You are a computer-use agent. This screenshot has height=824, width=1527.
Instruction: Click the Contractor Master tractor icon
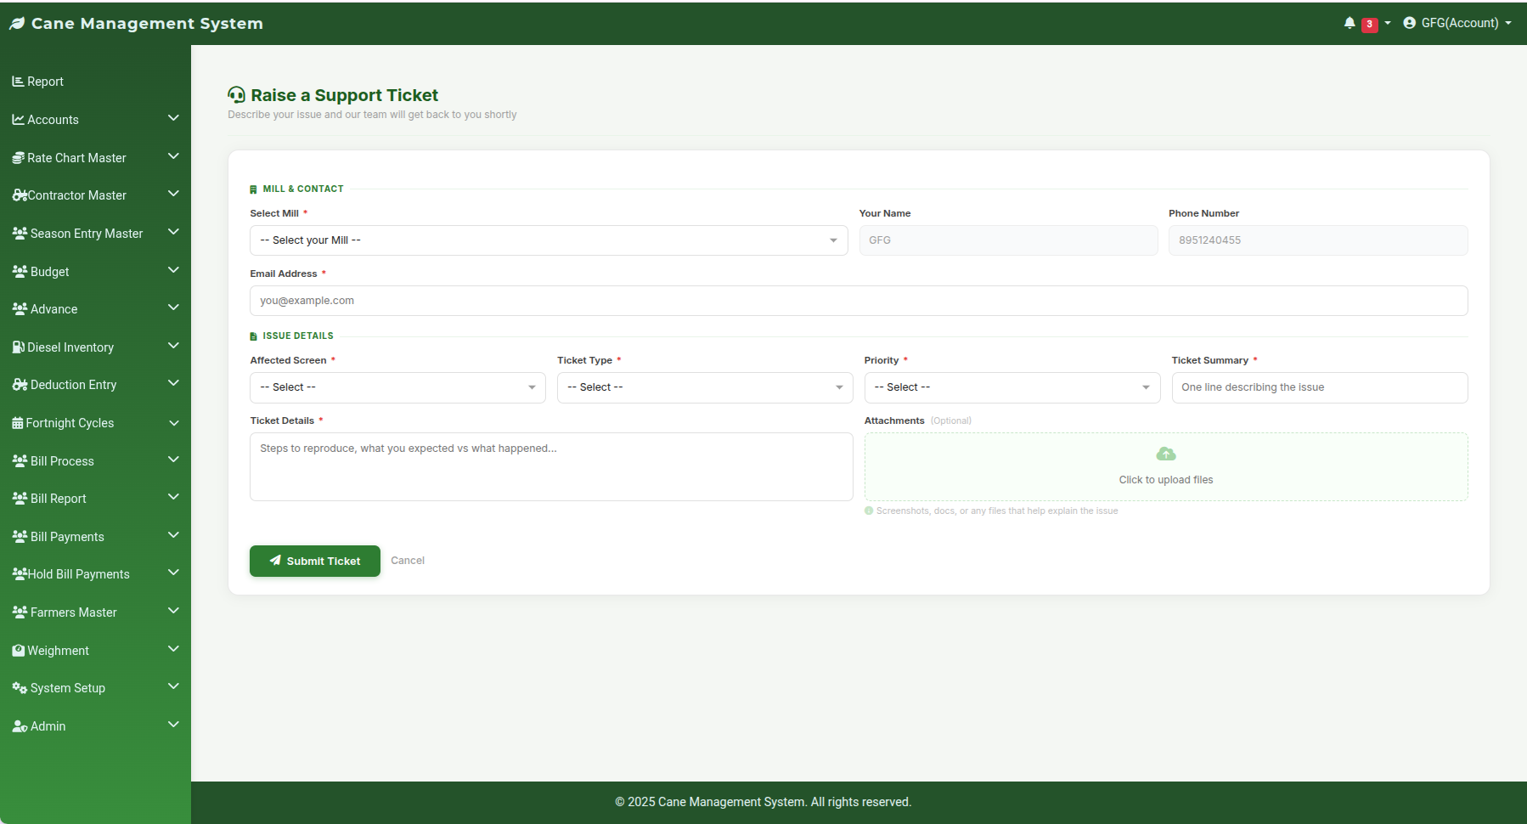coord(20,195)
